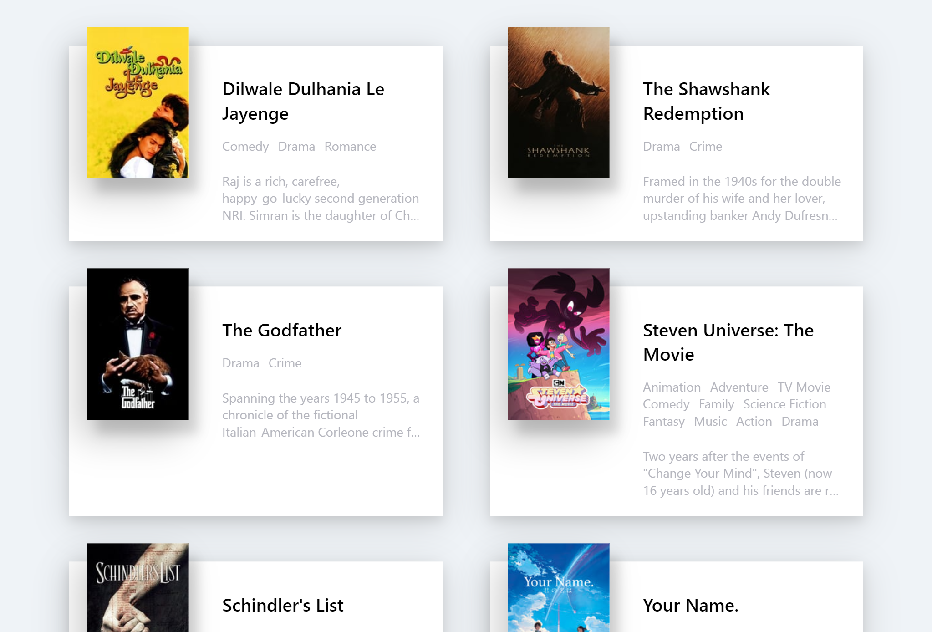Open the Your Name. poster
The width and height of the screenshot is (932, 632).
coord(559,587)
